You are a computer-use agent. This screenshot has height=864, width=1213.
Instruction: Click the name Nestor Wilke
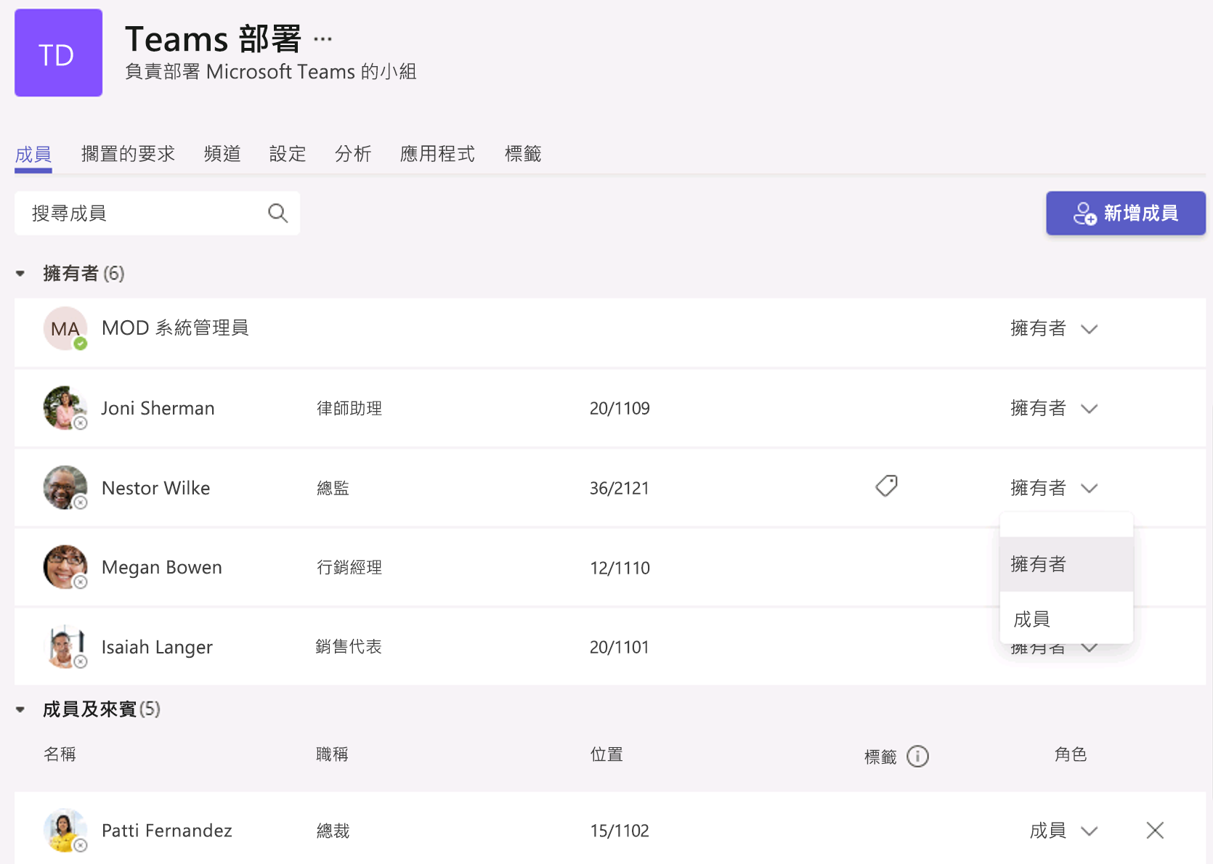coord(155,488)
